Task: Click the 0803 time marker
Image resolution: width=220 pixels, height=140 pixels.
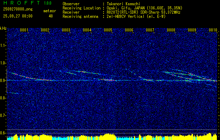Action: (66, 30)
